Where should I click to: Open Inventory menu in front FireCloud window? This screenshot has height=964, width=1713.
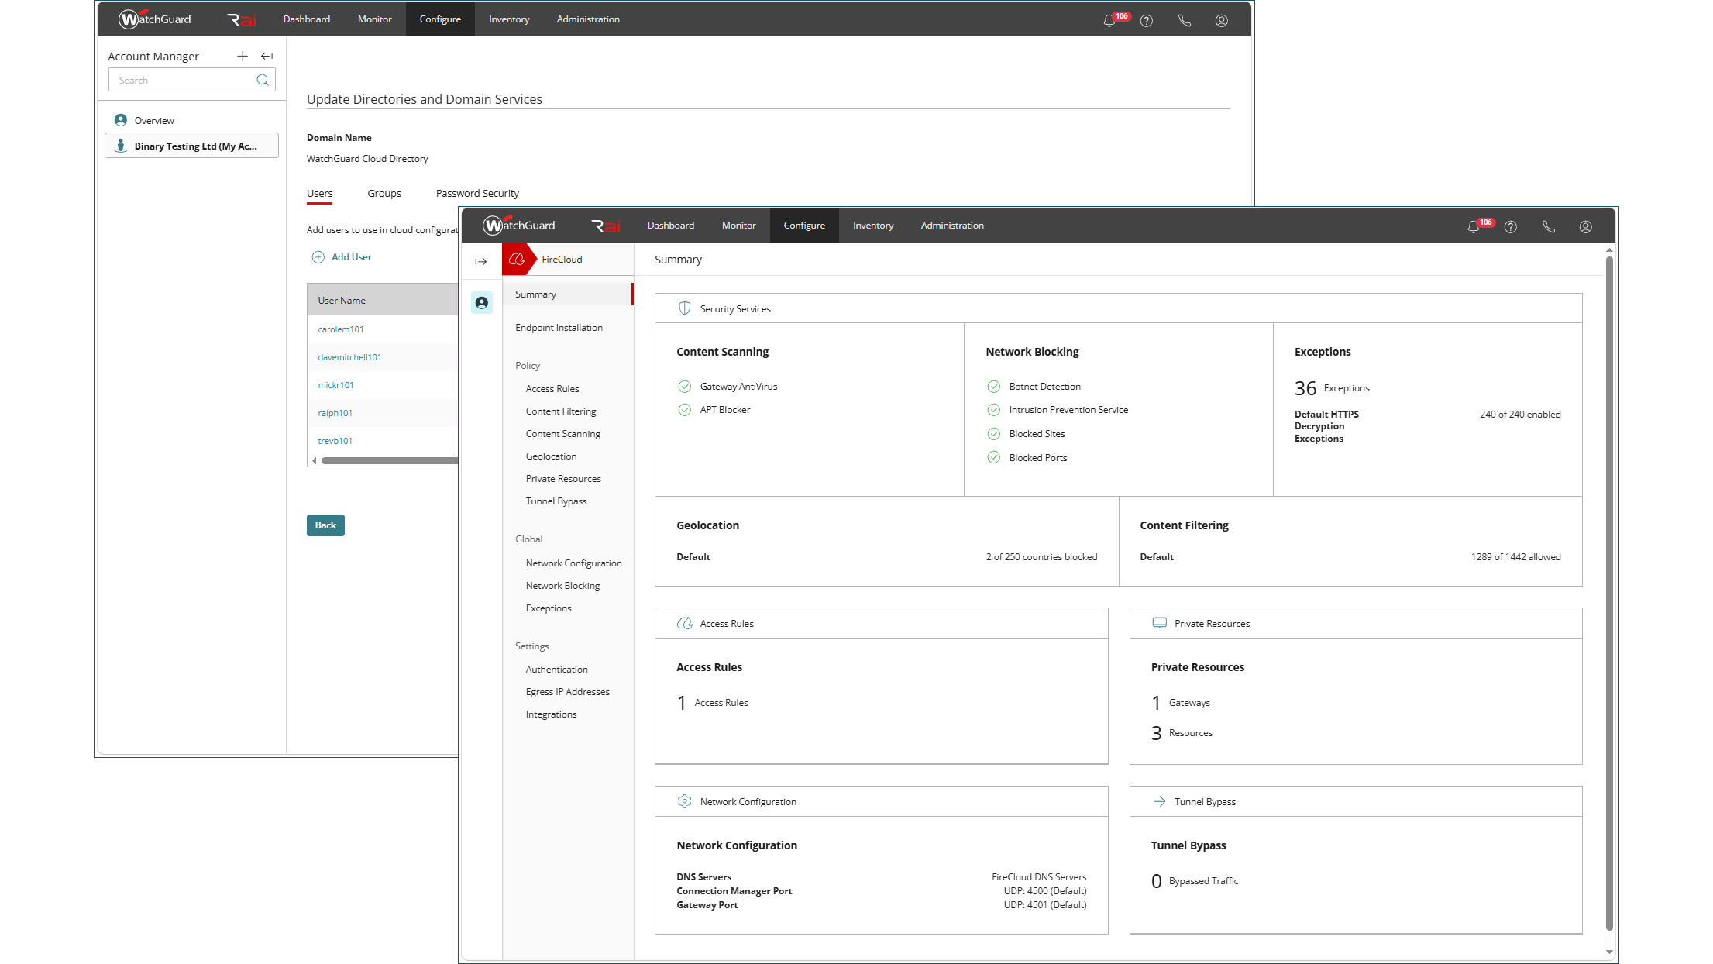873,226
